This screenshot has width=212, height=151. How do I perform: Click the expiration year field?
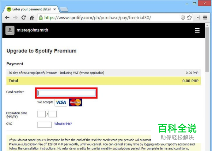[53, 114]
